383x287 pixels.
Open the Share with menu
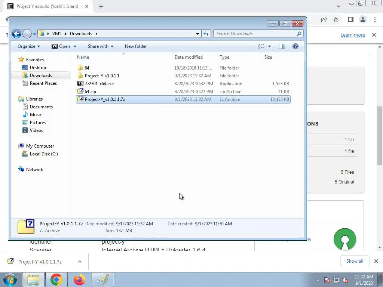tap(100, 46)
